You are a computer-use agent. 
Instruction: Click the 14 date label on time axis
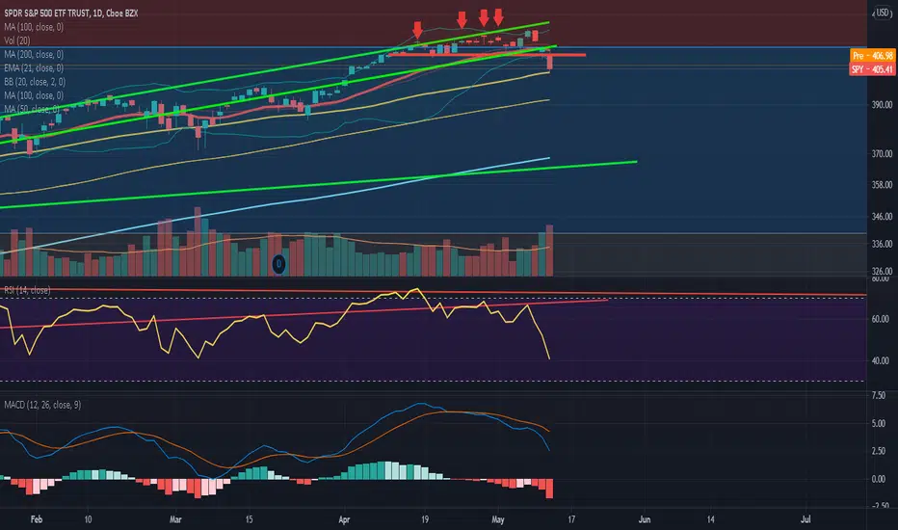click(x=710, y=519)
